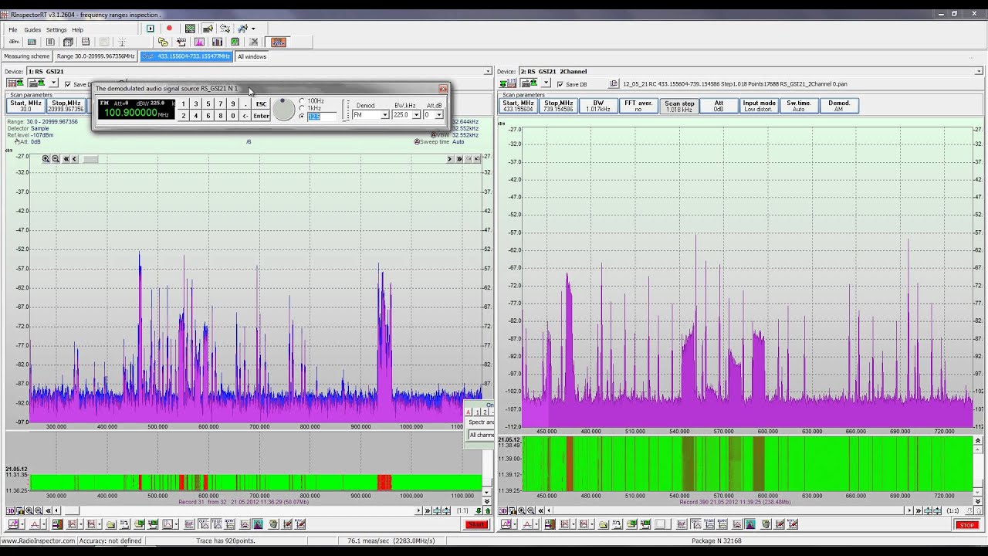Click first device icon in left panel
988x556 pixels.
(x=14, y=83)
